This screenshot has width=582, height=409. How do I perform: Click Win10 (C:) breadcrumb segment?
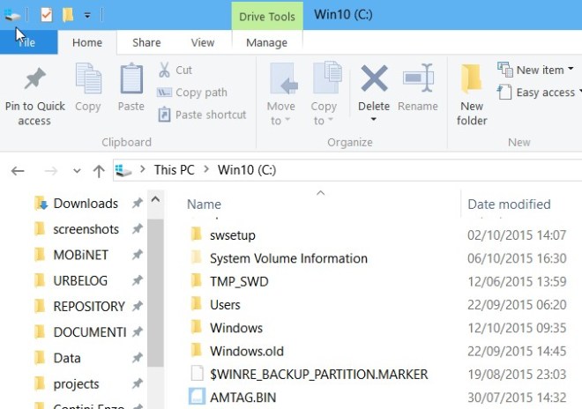click(247, 170)
